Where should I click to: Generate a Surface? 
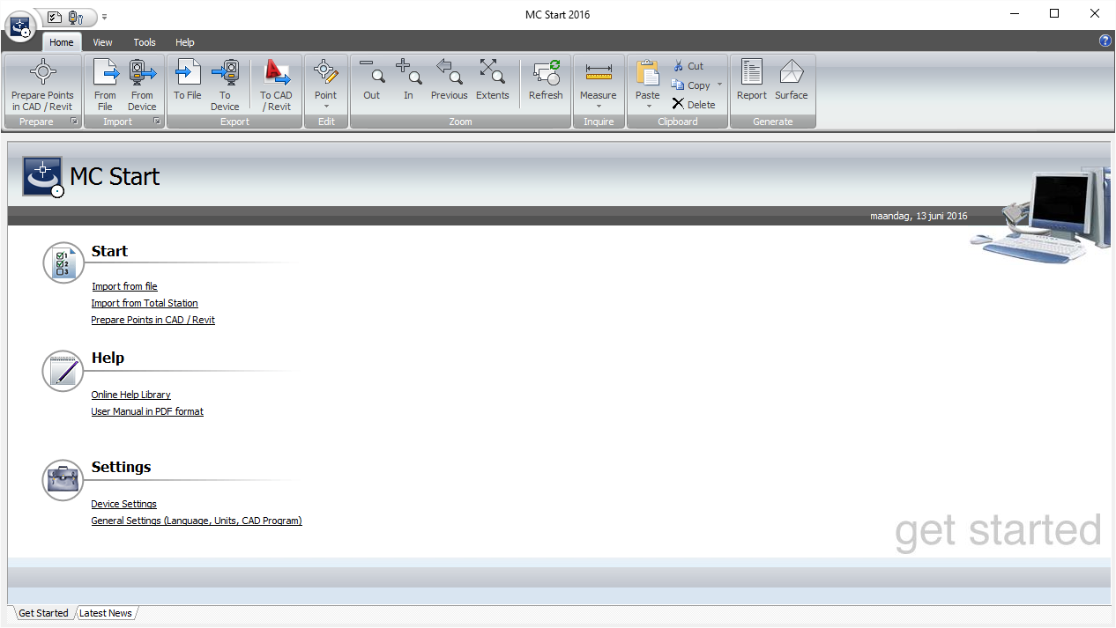tap(792, 80)
